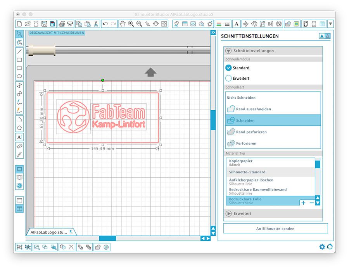Open the Silhouette Store globe icon

[19, 186]
